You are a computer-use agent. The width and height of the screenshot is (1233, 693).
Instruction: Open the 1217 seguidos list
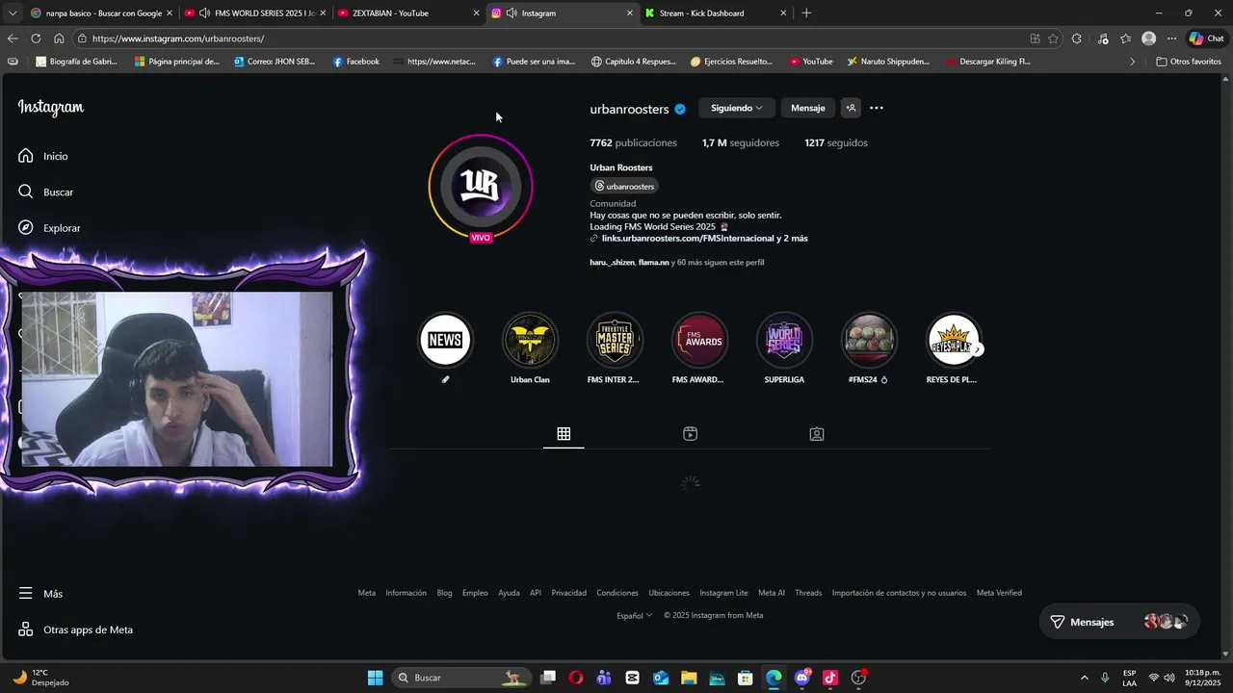836,142
